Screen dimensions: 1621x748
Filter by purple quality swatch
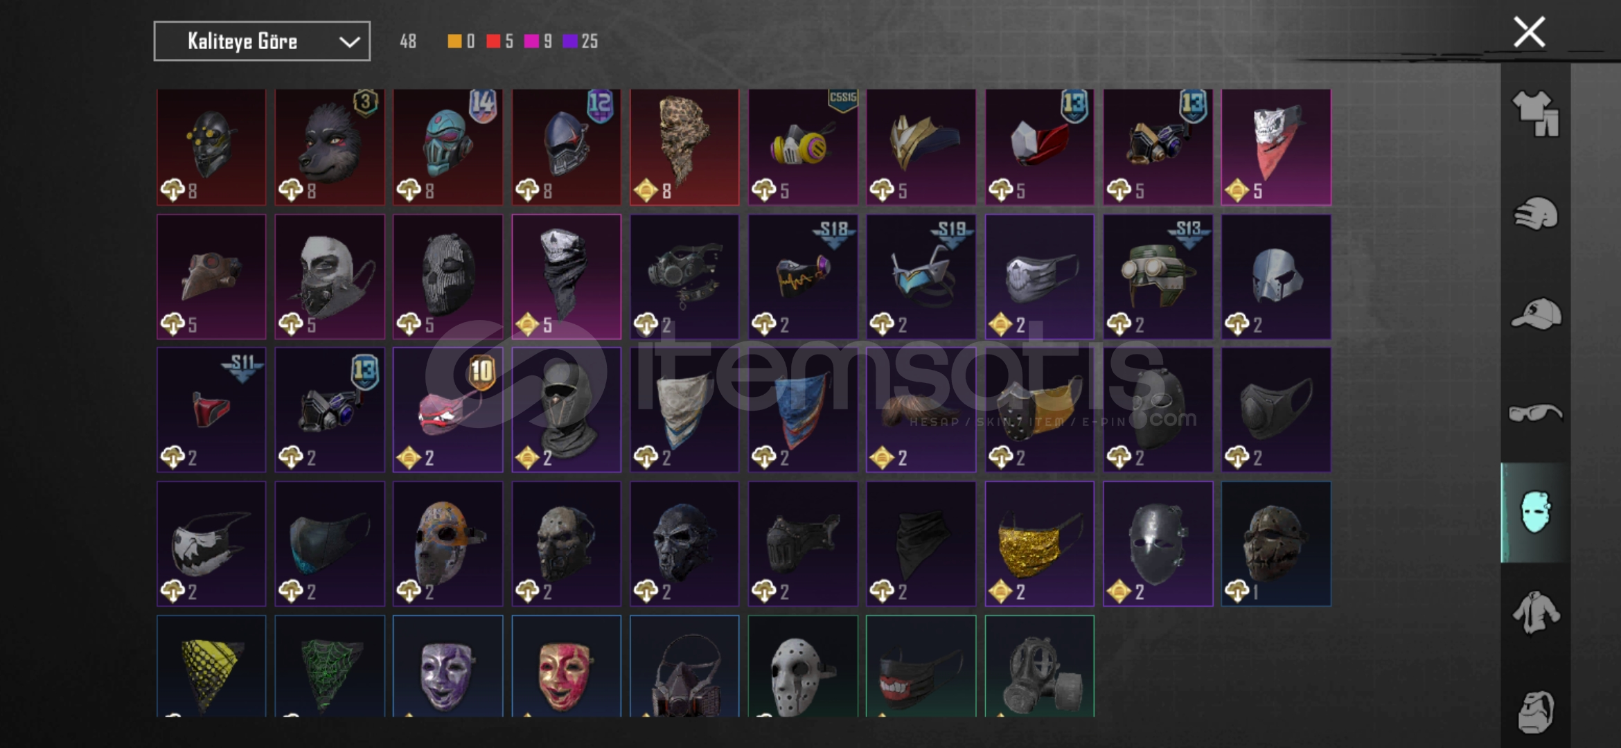570,42
